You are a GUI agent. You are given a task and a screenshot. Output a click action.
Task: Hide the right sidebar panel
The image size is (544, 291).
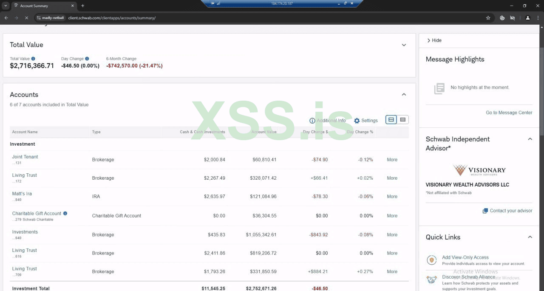pos(434,40)
